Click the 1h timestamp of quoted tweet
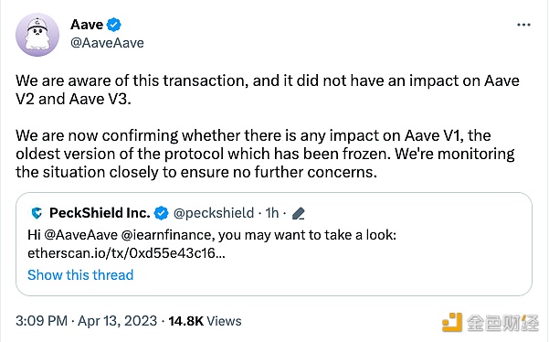This screenshot has width=549, height=342. pos(271,213)
